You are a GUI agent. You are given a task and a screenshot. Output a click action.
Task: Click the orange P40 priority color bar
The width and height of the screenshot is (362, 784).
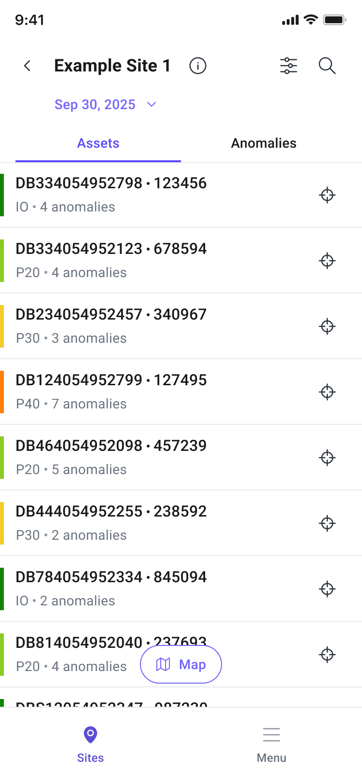click(x=2, y=392)
